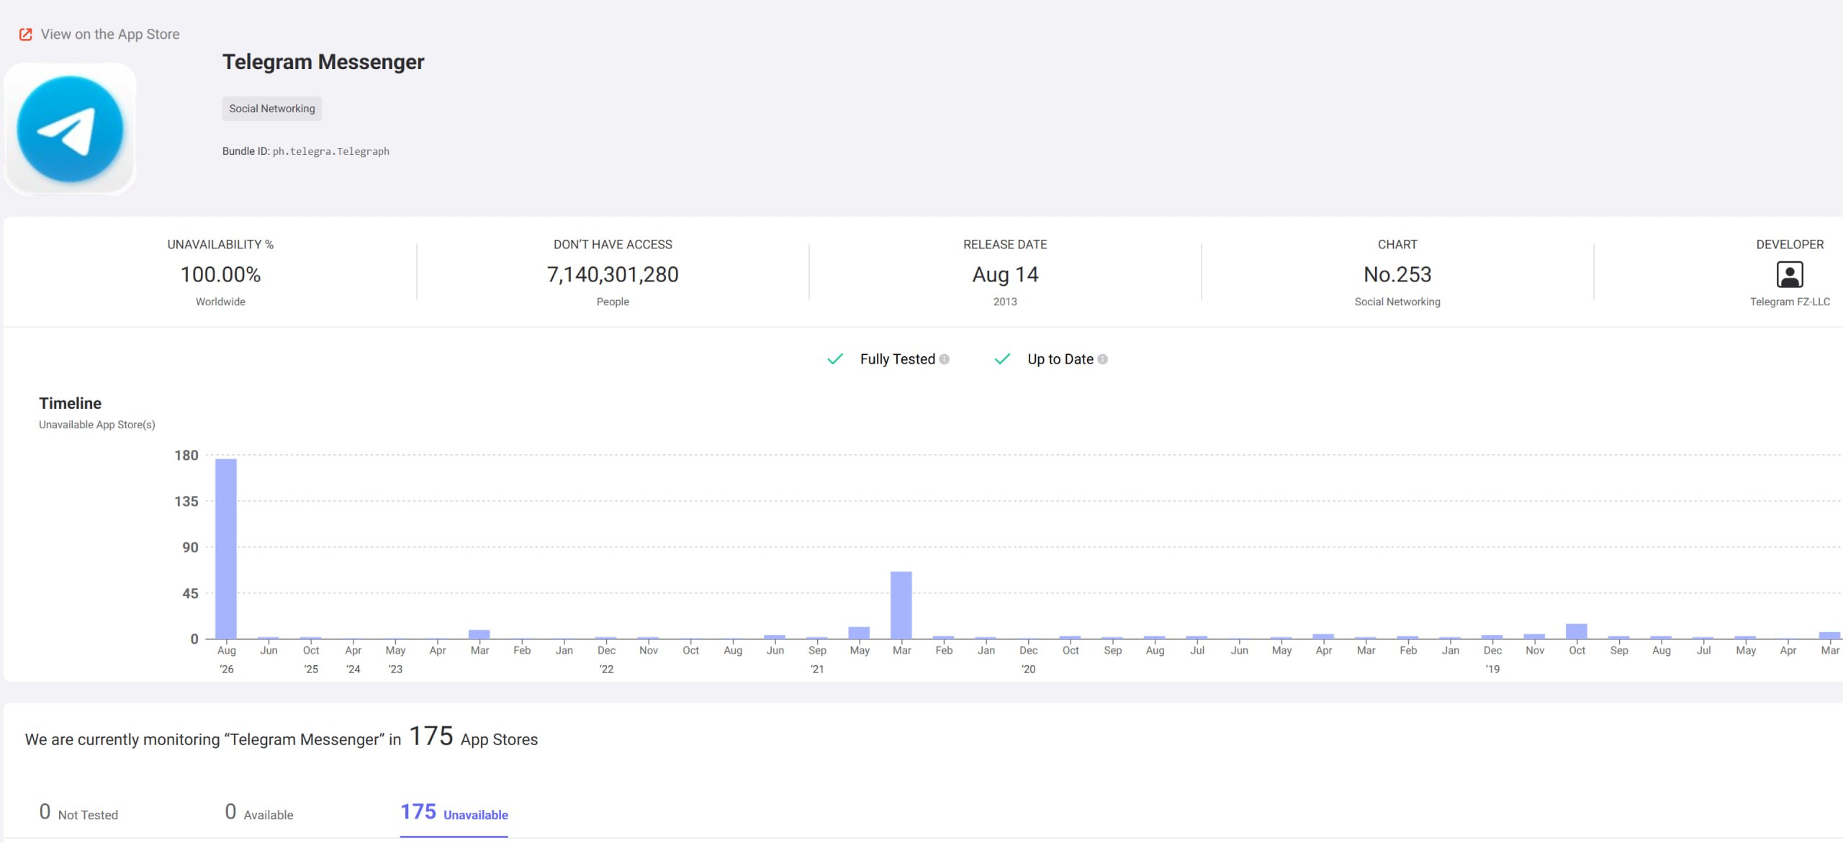1843x843 pixels.
Task: Click the 7,140,301,280 people figure
Action: [x=613, y=275]
